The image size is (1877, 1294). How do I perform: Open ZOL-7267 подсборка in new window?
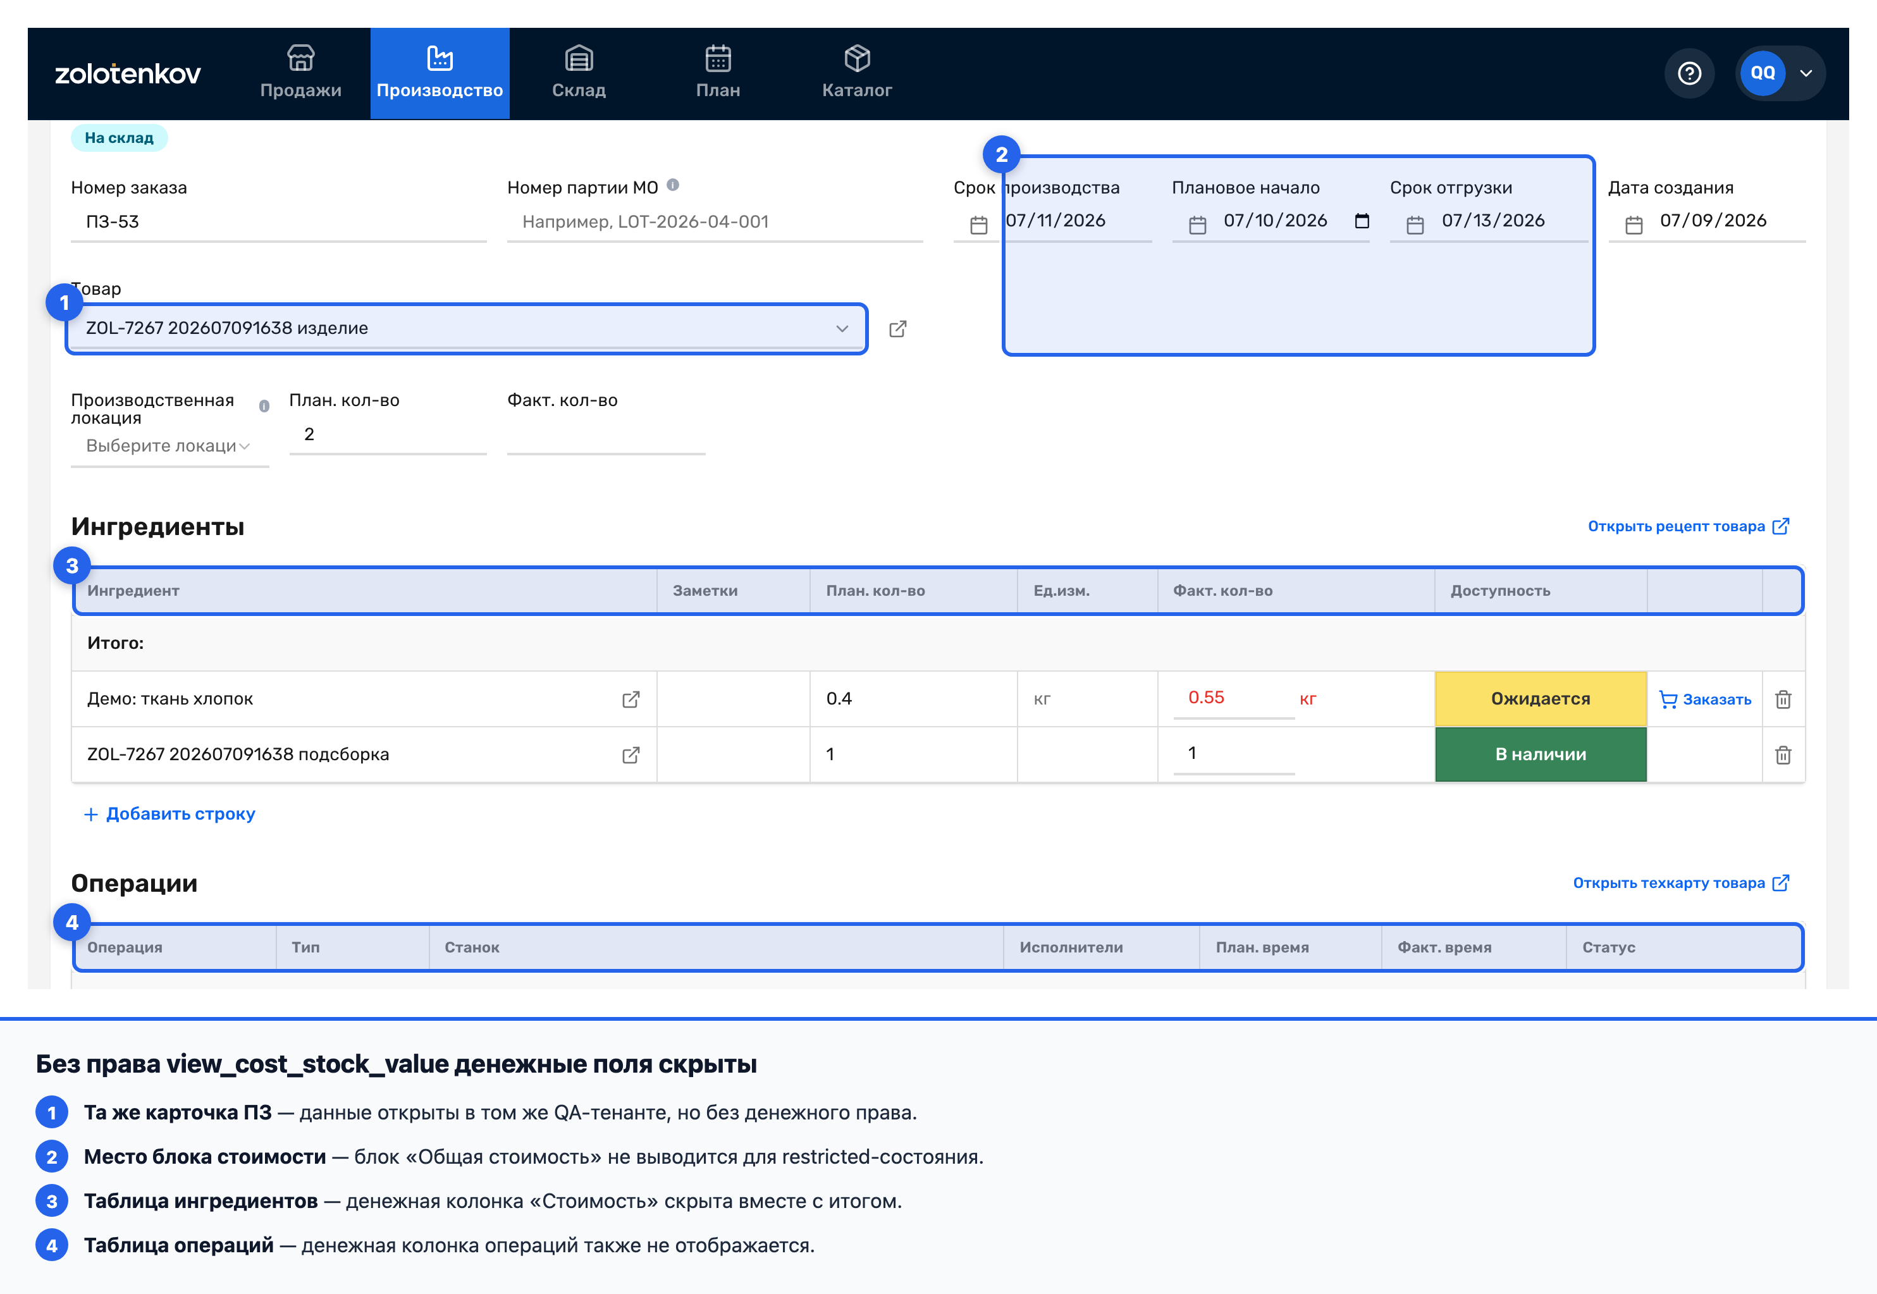tap(631, 755)
